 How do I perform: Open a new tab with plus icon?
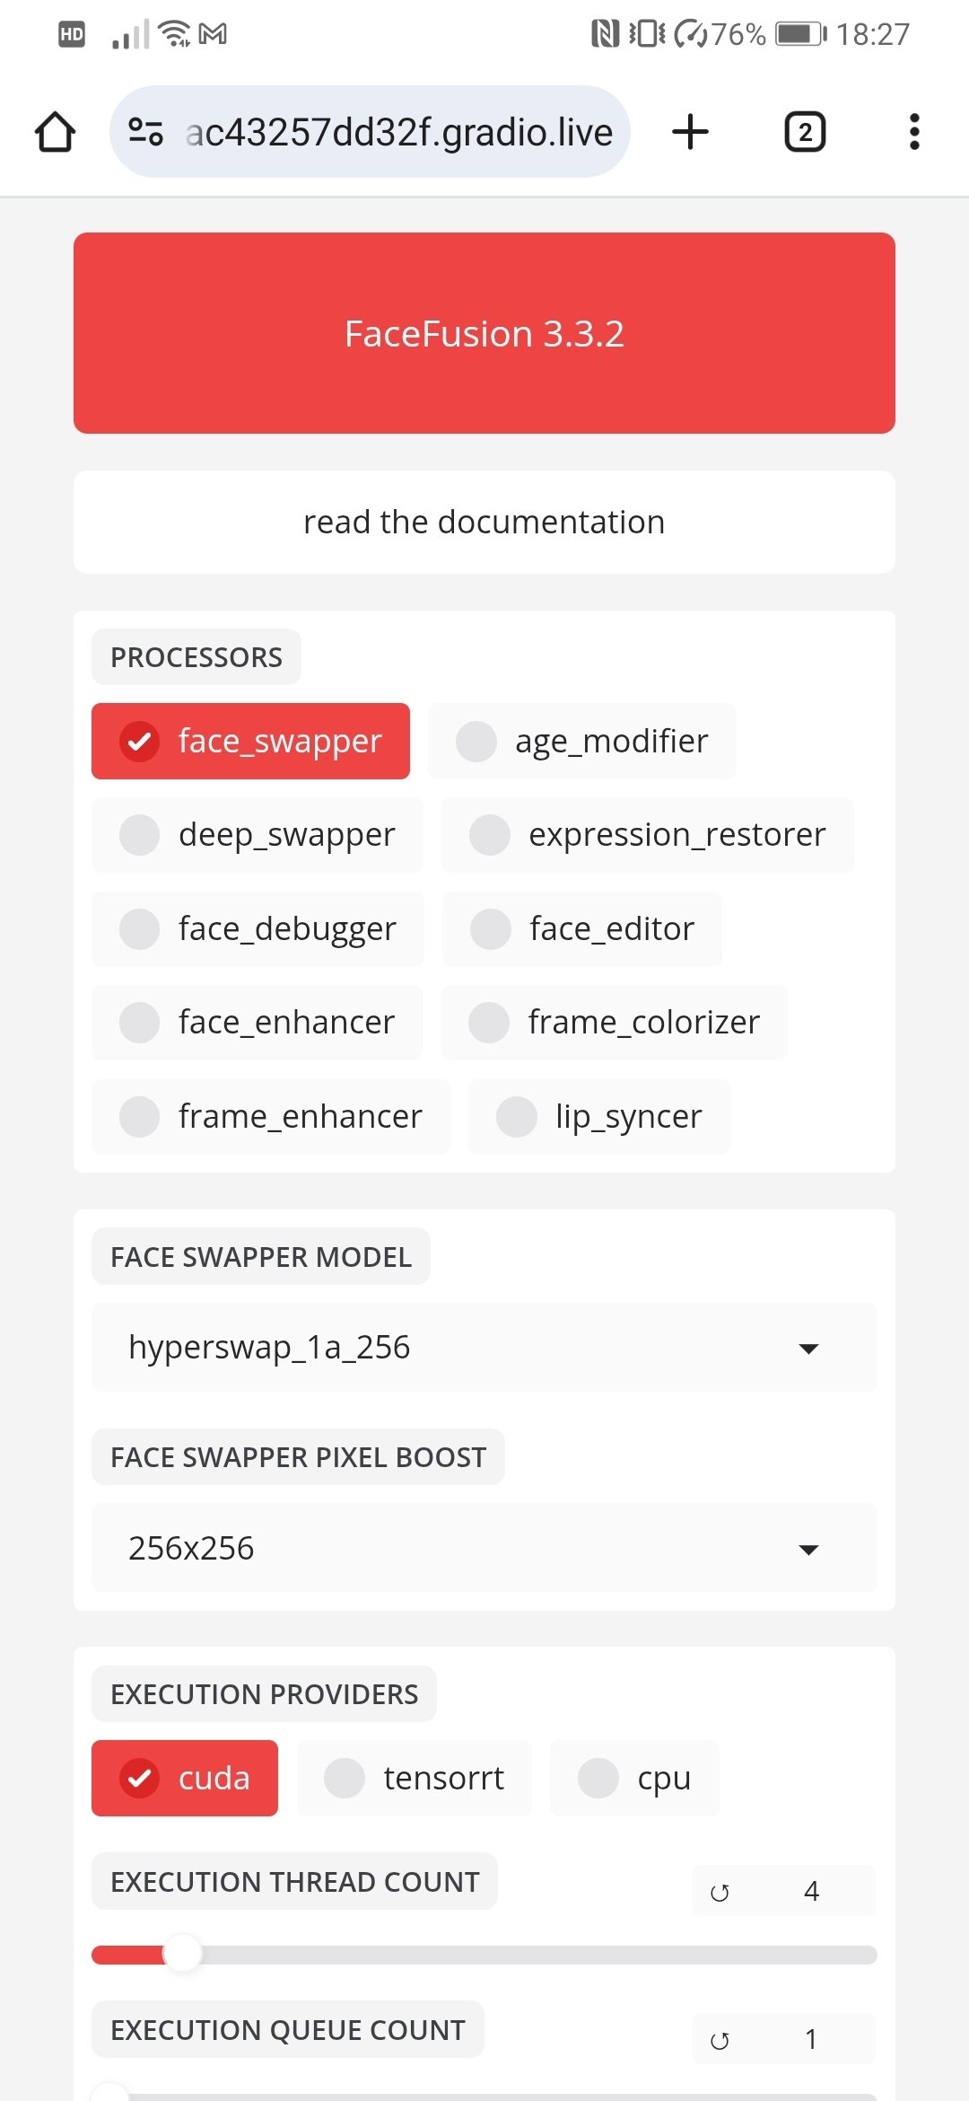point(690,132)
